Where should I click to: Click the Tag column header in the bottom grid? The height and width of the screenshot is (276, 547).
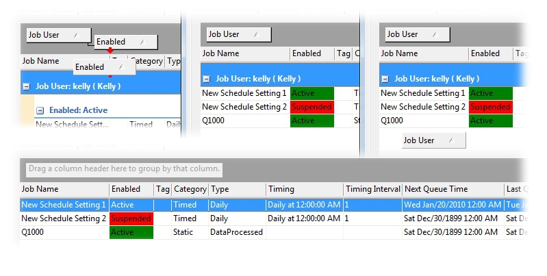point(162,189)
